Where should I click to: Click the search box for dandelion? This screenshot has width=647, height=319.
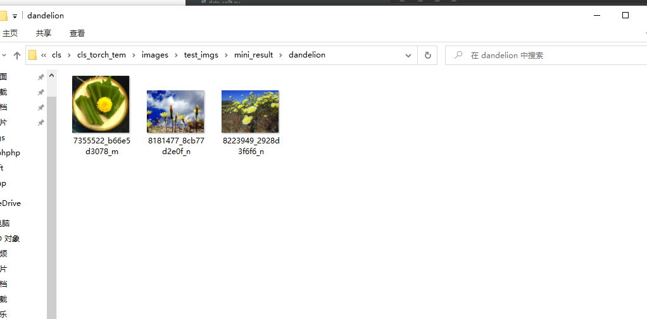click(x=546, y=55)
